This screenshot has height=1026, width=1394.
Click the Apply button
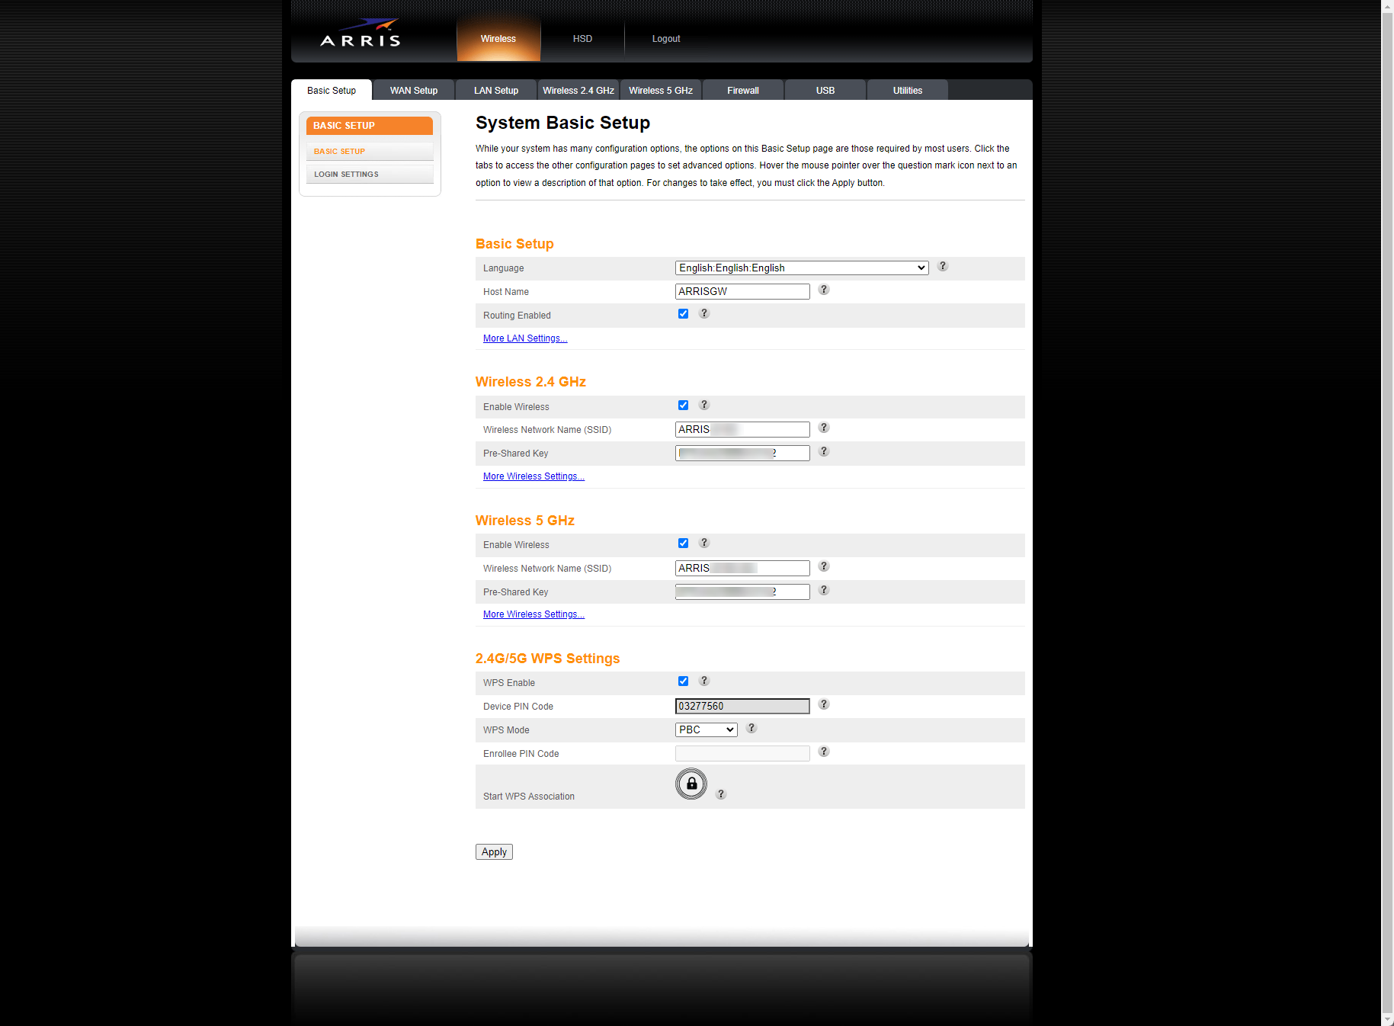click(x=493, y=851)
